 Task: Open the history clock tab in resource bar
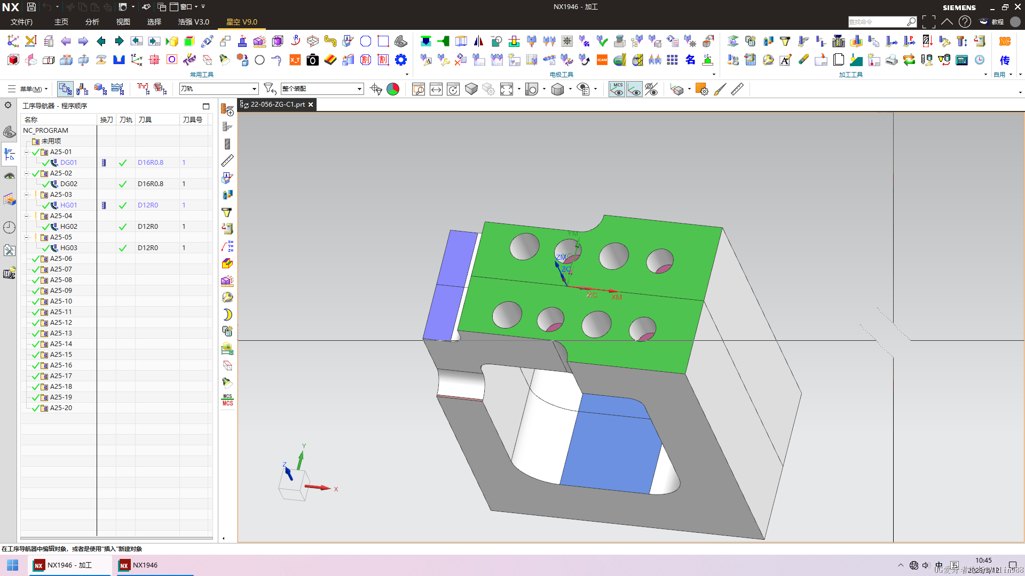9,228
